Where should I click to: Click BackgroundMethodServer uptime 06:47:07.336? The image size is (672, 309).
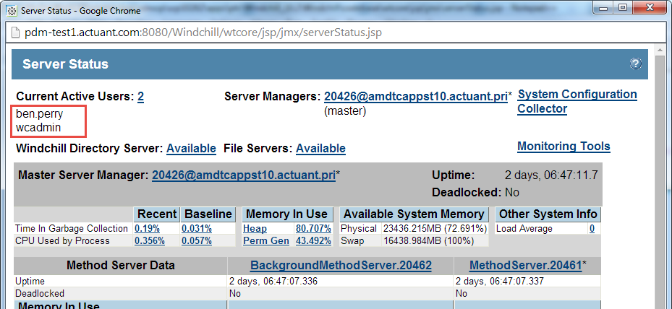tap(273, 281)
